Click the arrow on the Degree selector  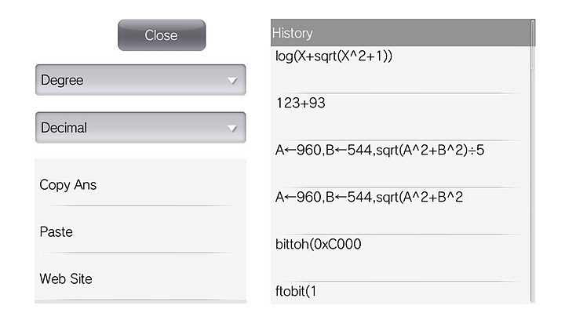(231, 81)
